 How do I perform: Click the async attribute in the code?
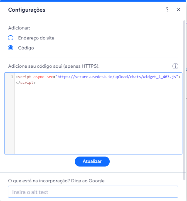point(39,77)
